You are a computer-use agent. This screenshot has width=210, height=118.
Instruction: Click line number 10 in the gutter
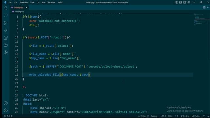(17, 37)
